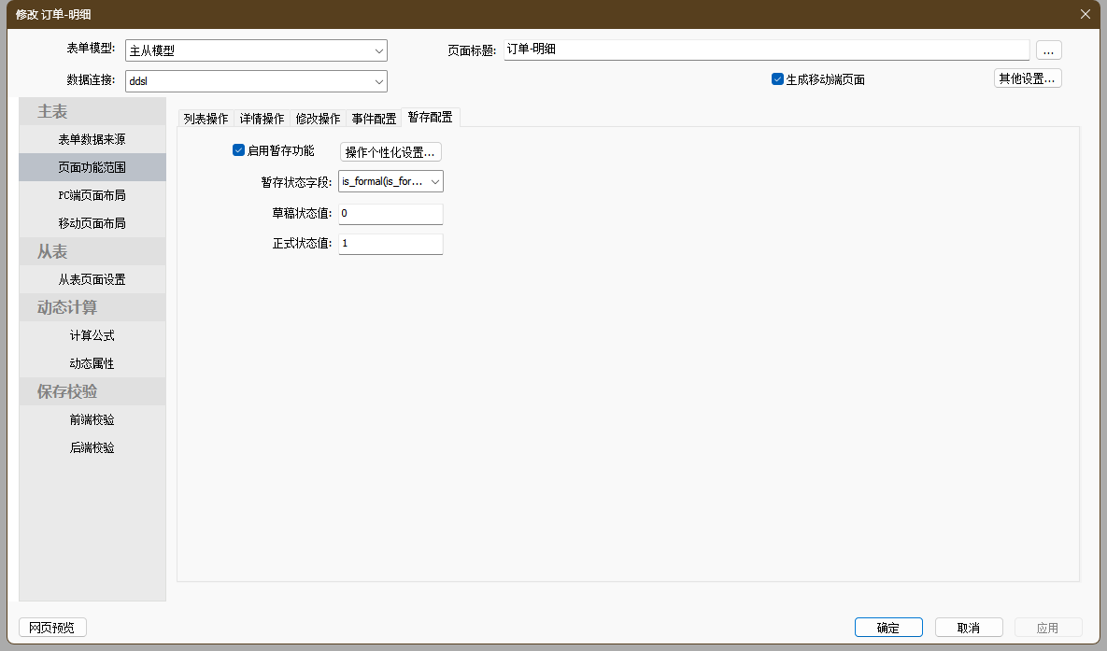Select 表单数据来源 in the sidebar
Screen dimensions: 1107x651
(x=92, y=139)
